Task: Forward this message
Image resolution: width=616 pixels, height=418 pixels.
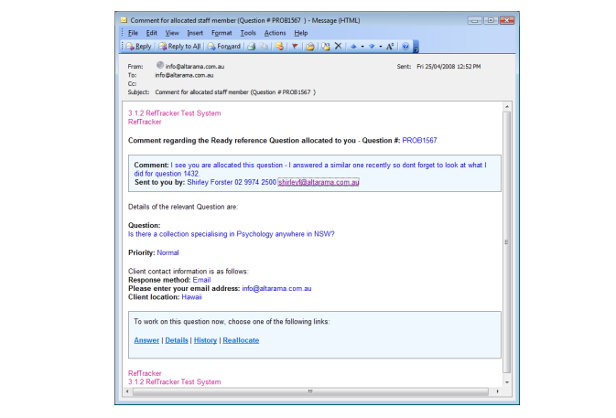Action: (224, 47)
